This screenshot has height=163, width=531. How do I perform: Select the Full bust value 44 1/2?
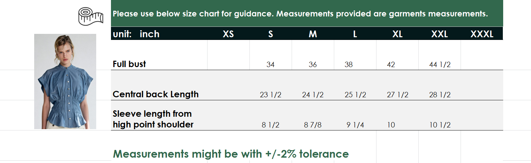440,64
